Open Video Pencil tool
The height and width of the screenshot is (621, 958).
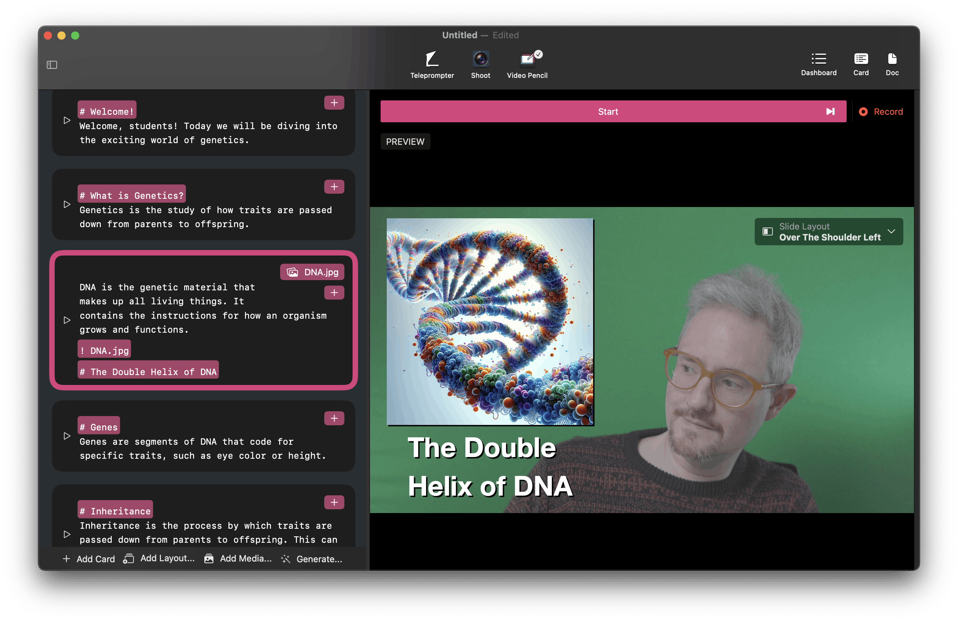pyautogui.click(x=526, y=65)
